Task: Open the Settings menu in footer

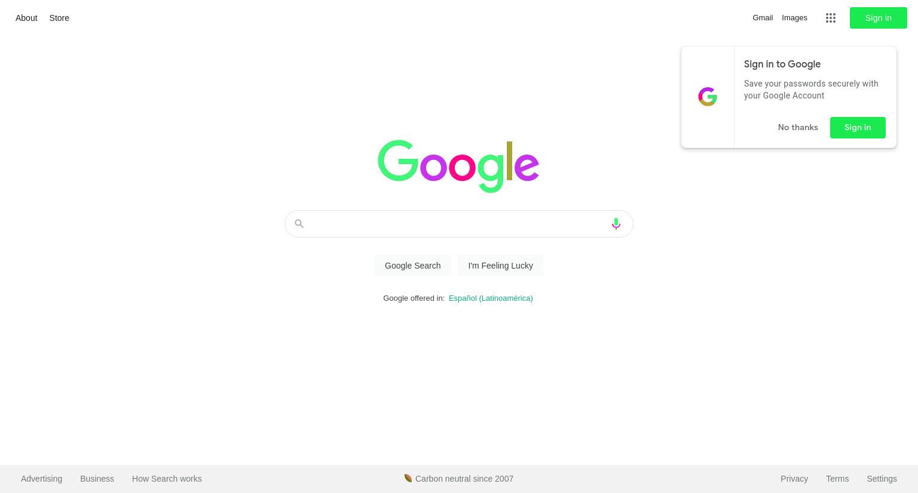Action: point(882,479)
